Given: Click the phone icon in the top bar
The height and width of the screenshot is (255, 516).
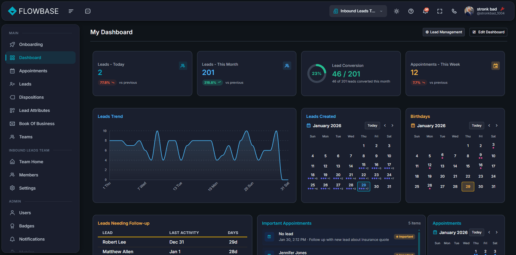Looking at the screenshot, I should coord(454,11).
